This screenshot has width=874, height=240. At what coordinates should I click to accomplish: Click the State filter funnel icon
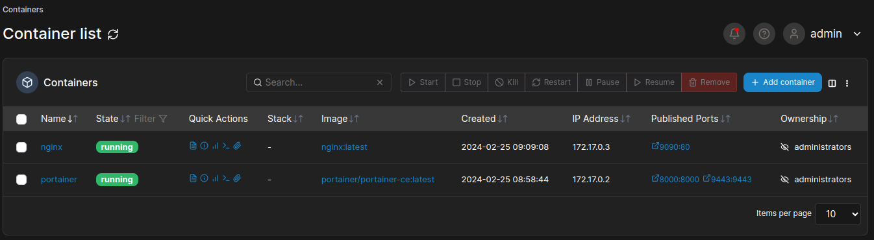coord(163,119)
